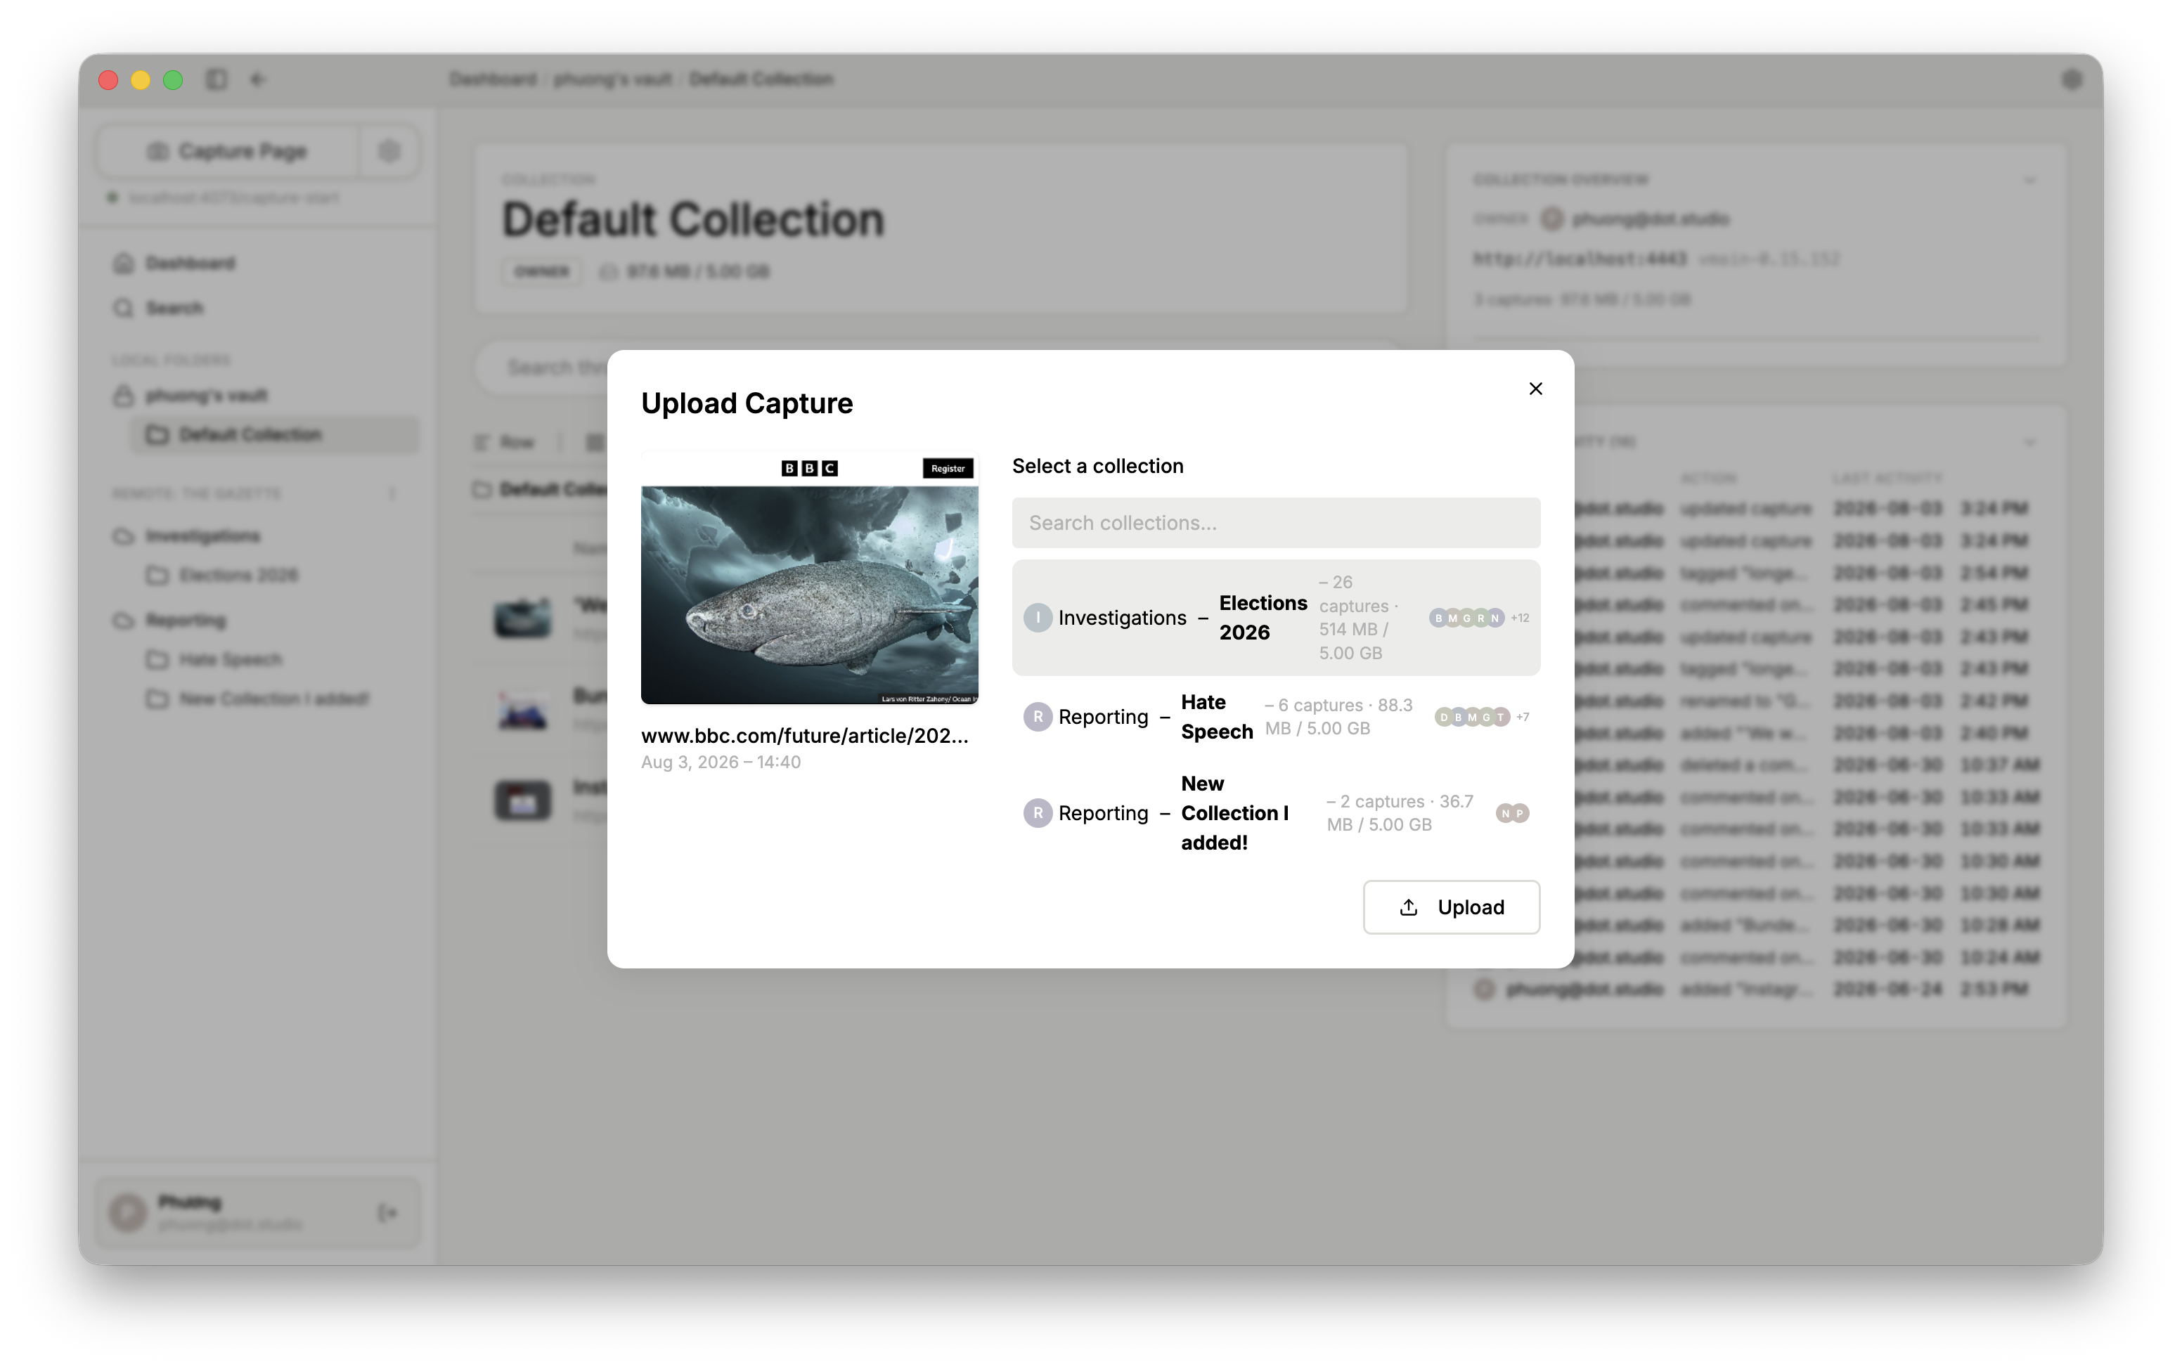This screenshot has width=2182, height=1369.
Task: Click Phuong's profile avatar at sidebar bottom
Action: click(x=128, y=1212)
